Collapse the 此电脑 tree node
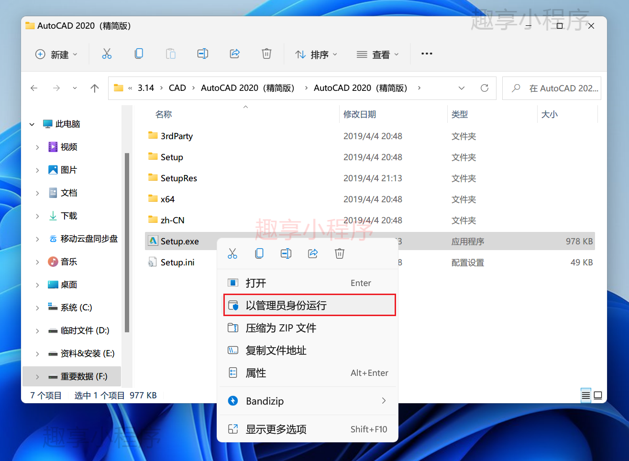 (x=32, y=124)
